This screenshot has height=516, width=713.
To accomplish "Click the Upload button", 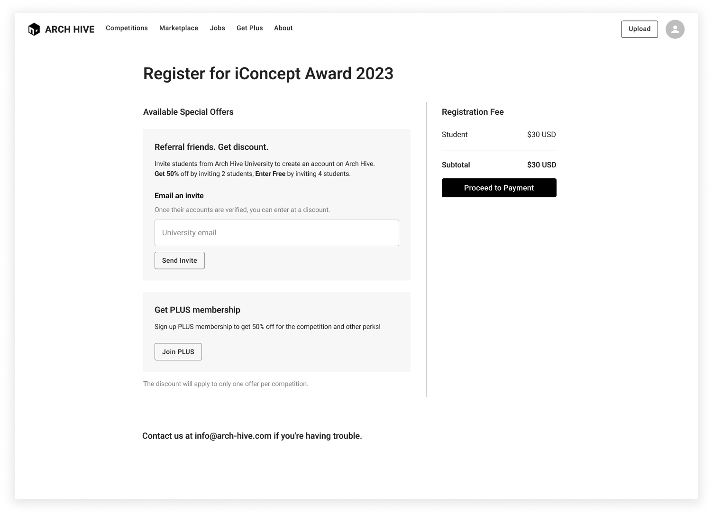I will [640, 29].
